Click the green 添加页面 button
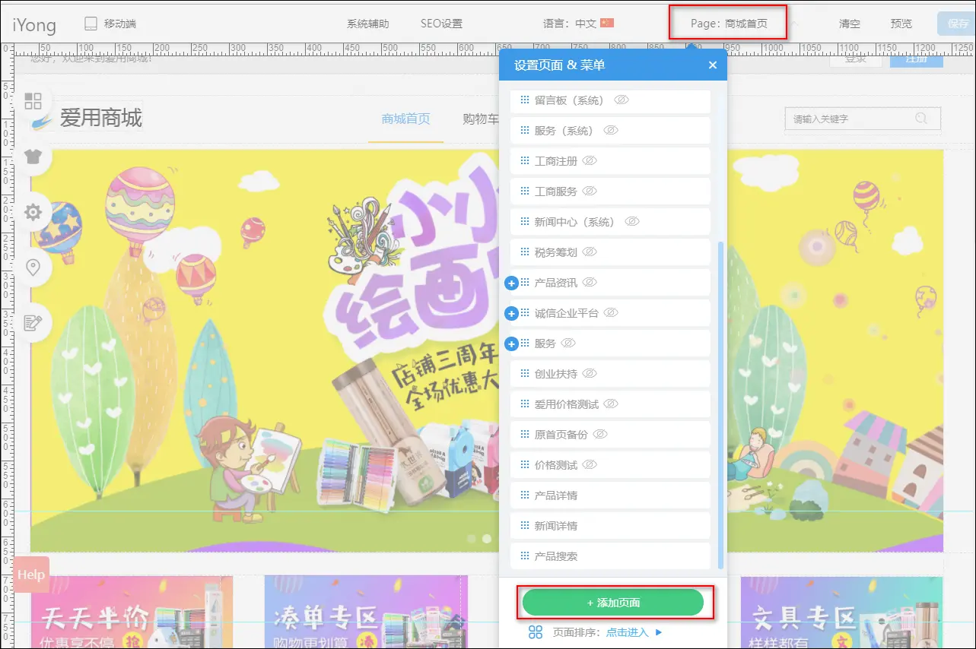Image resolution: width=976 pixels, height=649 pixels. click(613, 603)
